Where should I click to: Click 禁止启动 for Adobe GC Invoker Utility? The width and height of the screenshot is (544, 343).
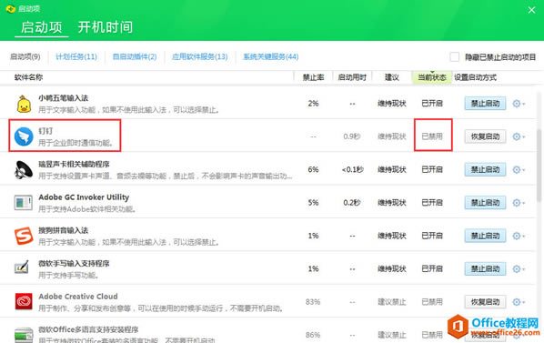click(485, 203)
